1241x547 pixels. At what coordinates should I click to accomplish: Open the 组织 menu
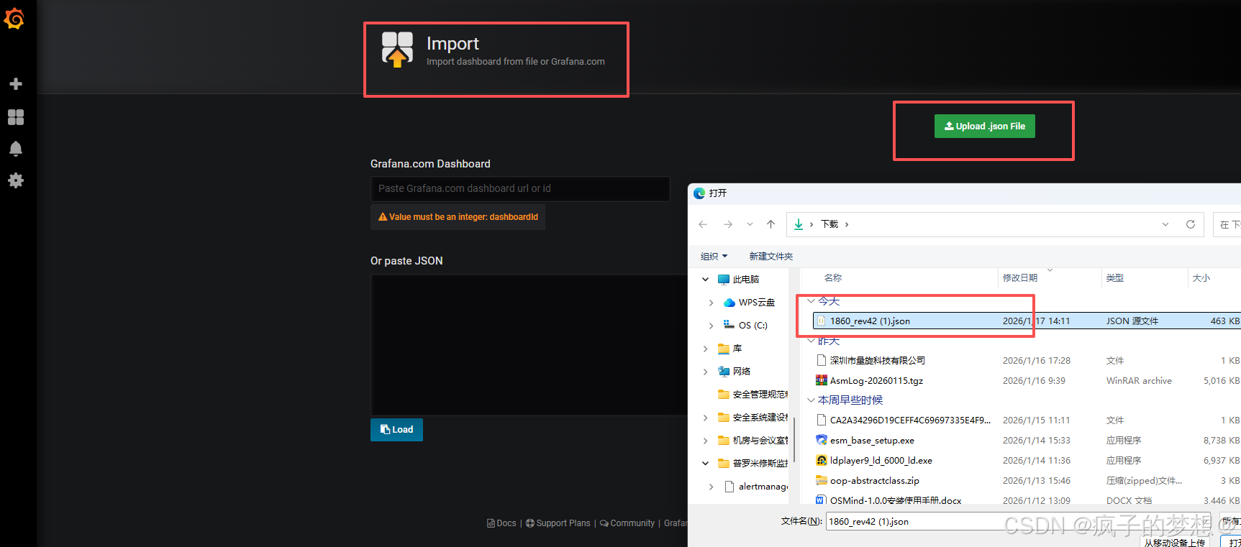click(714, 256)
